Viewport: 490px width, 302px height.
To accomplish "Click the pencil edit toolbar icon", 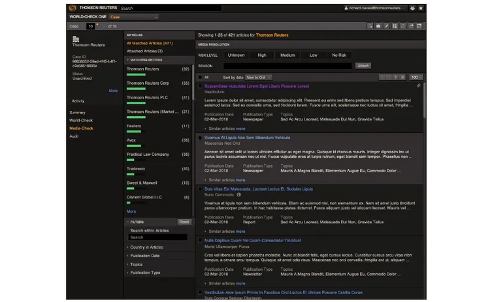I will 387,26.
